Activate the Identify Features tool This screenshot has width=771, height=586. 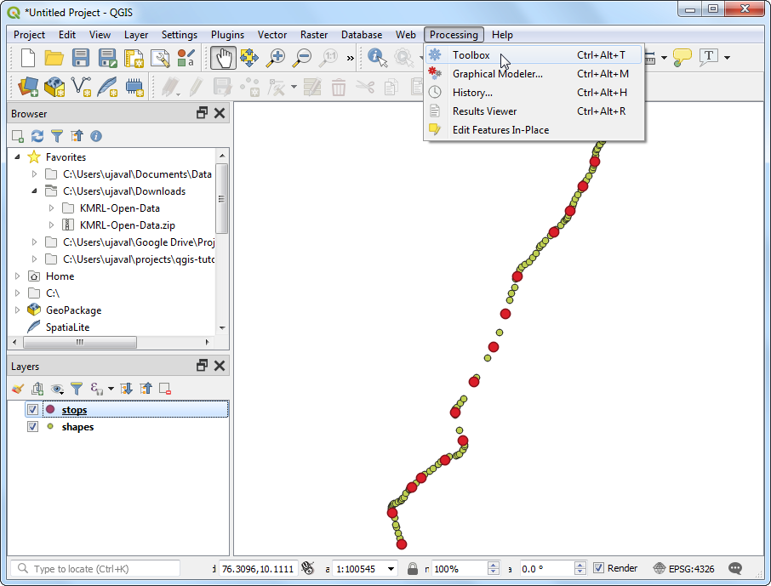[377, 58]
